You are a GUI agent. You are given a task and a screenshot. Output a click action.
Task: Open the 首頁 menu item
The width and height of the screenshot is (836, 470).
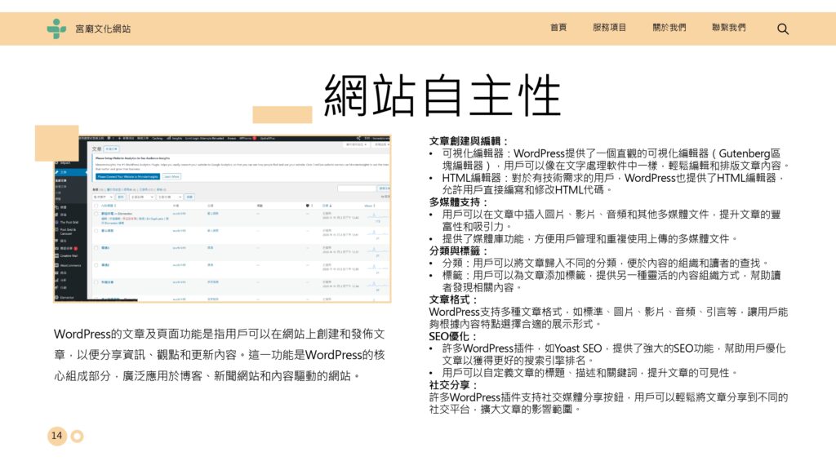[x=558, y=28]
